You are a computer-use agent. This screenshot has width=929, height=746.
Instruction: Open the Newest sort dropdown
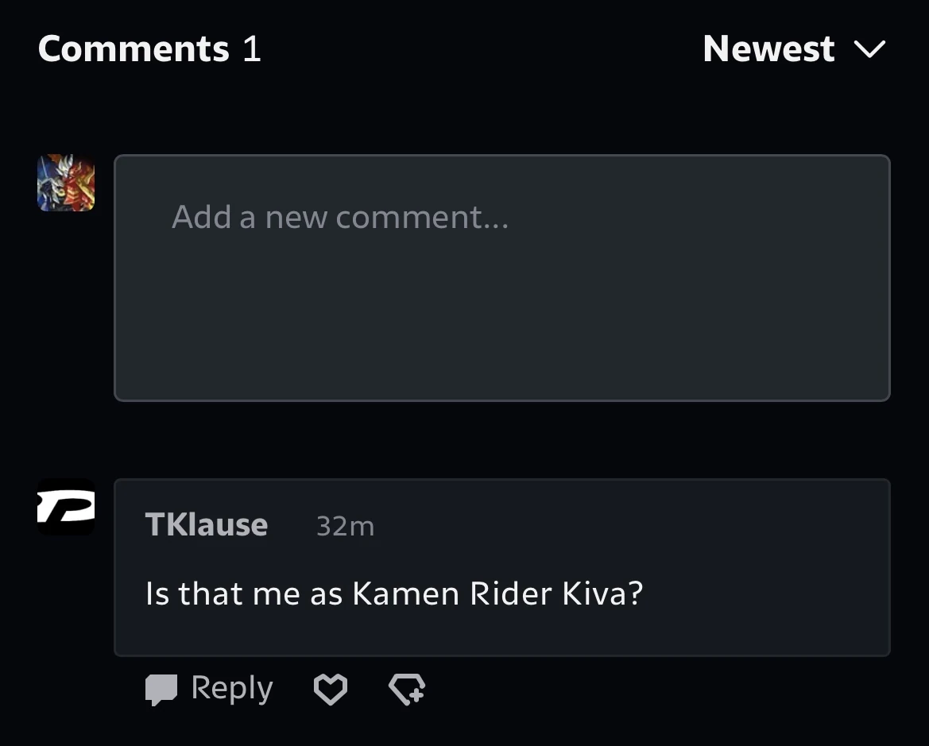[x=768, y=49]
